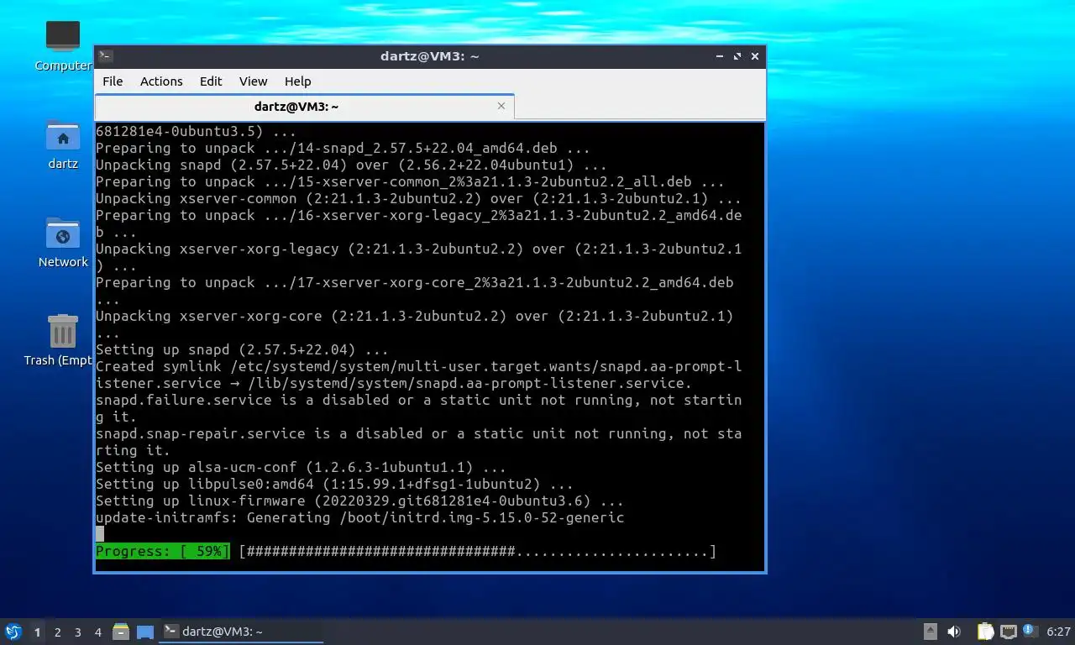Click the terminal window title 'dartz@VM3: ~'
The image size is (1075, 645).
tap(429, 56)
